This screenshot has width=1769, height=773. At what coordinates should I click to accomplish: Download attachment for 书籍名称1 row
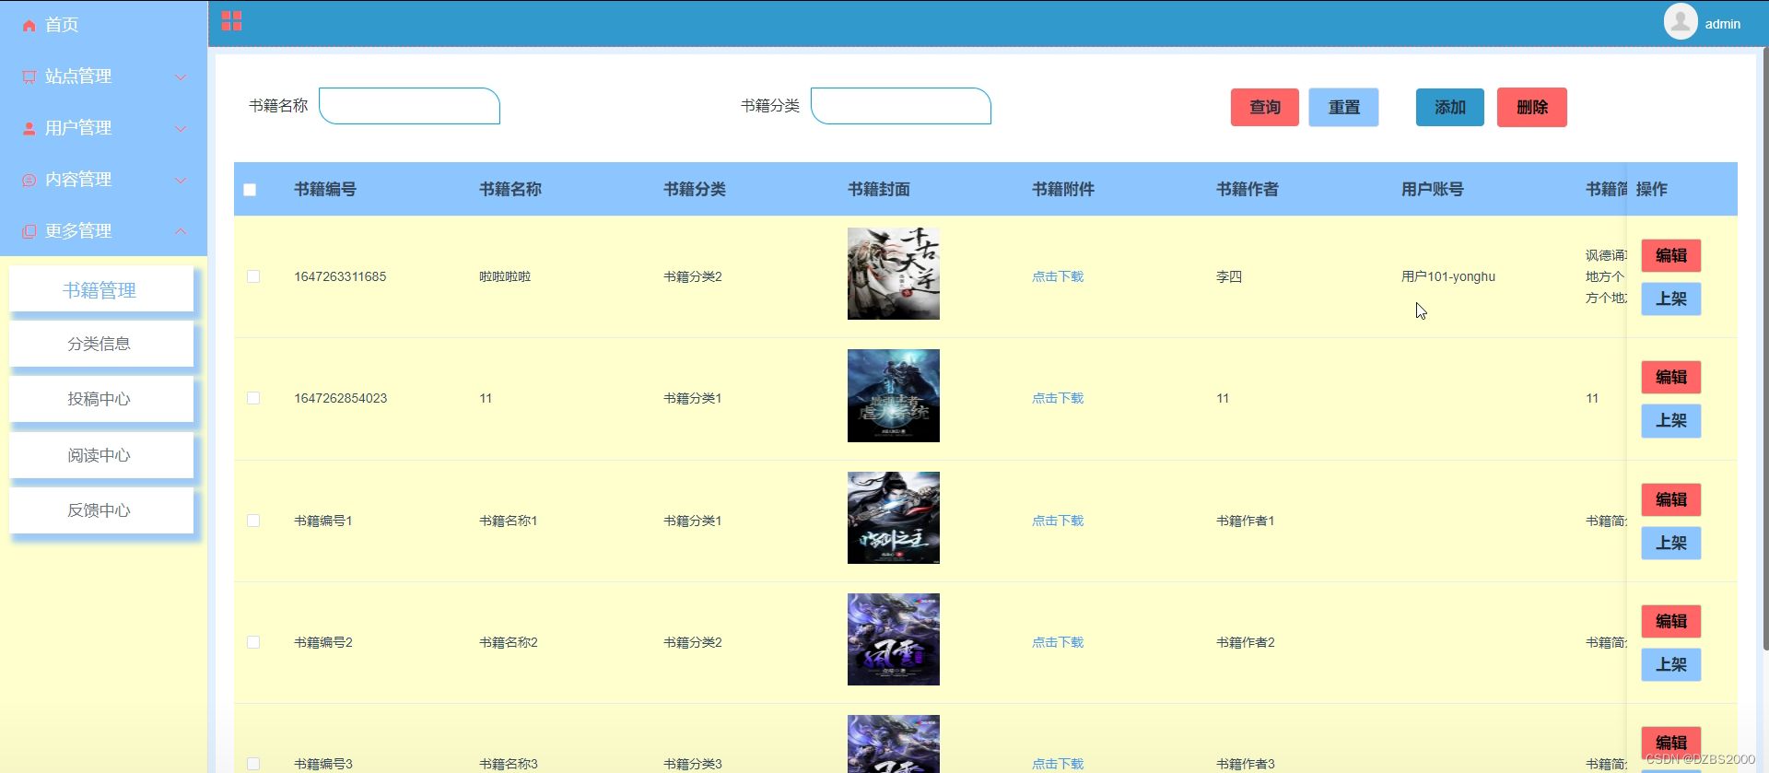1058,521
